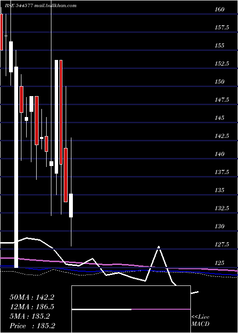Click the 160 price axis label
This screenshot has height=333, width=238.
tap(219, 10)
